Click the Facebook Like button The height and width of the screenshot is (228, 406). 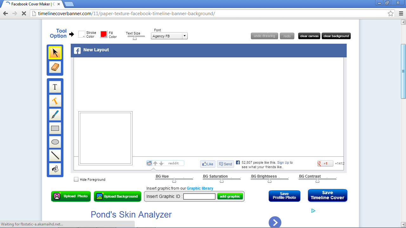coord(208,164)
